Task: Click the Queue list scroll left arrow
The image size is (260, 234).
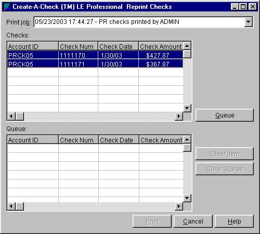Action: click(11, 206)
